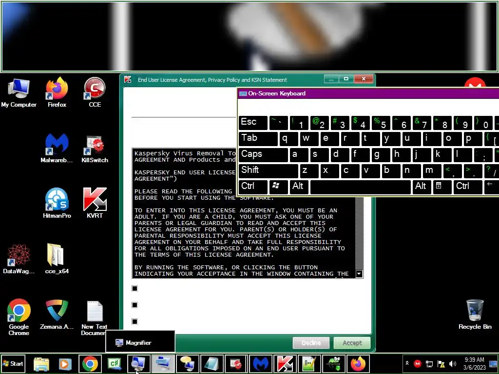The height and width of the screenshot is (374, 499).
Task: Open Notepad++ from the taskbar
Action: (x=309, y=364)
